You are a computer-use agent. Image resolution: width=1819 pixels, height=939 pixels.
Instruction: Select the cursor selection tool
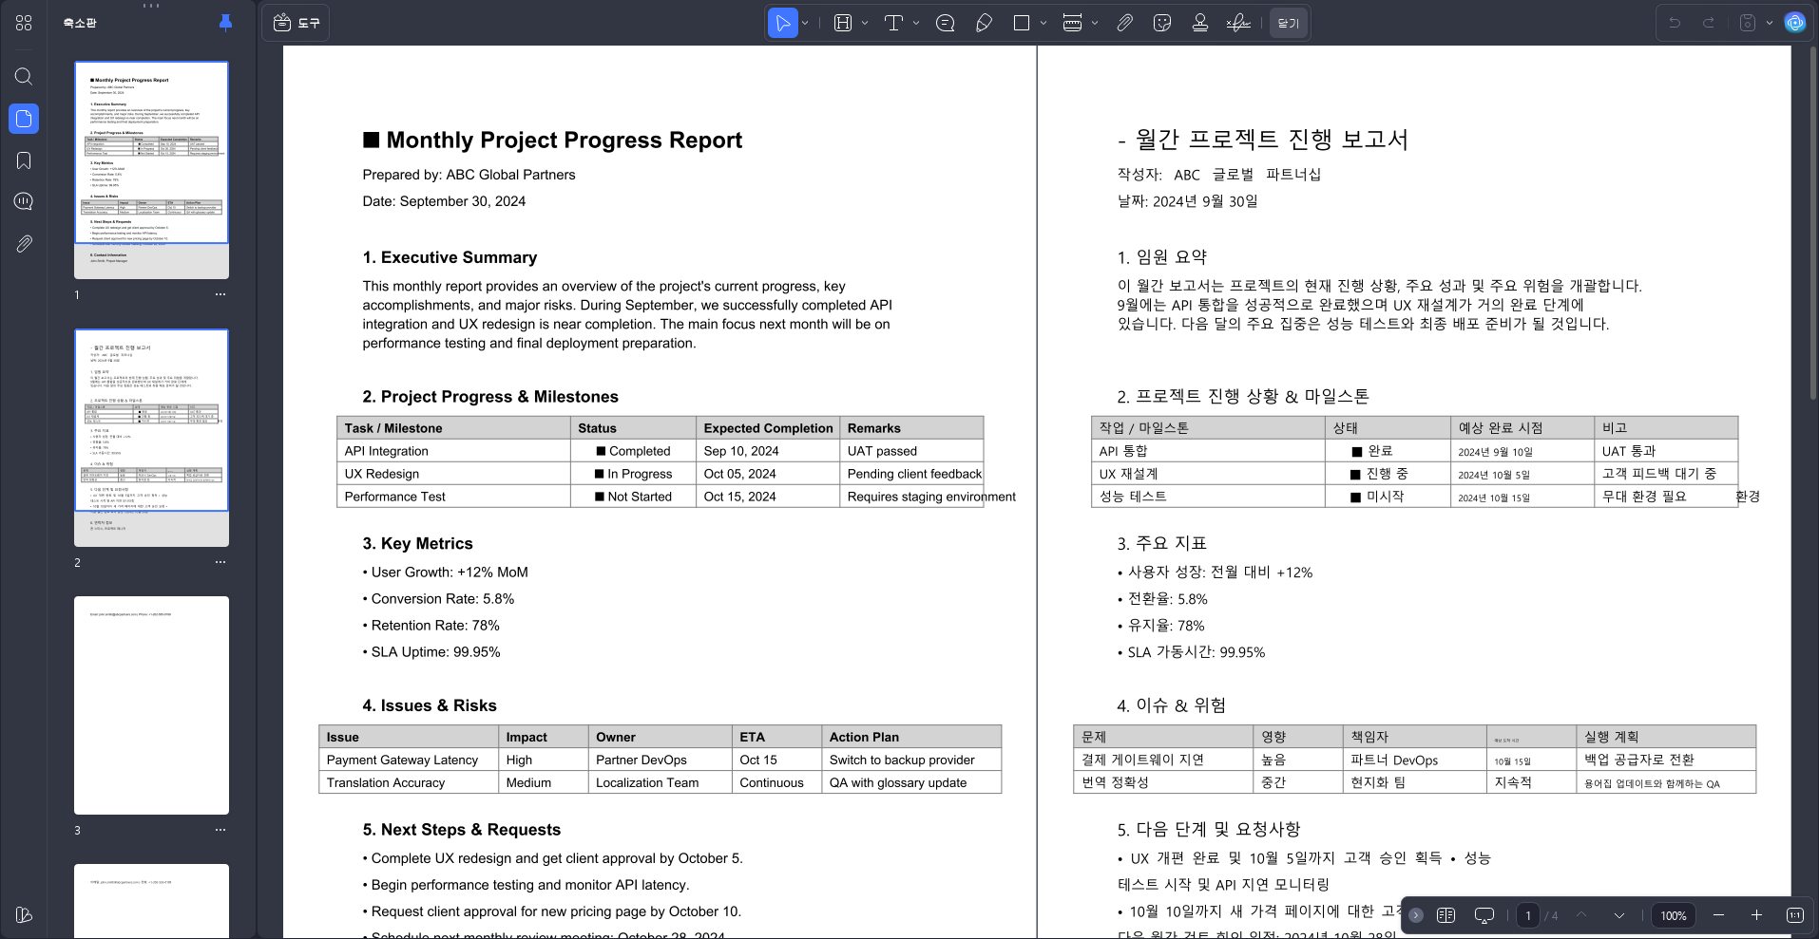coord(782,23)
